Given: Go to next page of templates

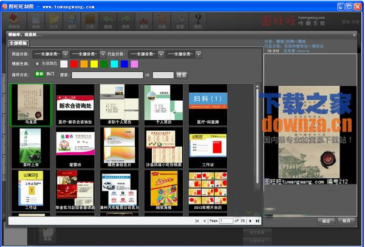Looking at the screenshot, I should coord(250,221).
